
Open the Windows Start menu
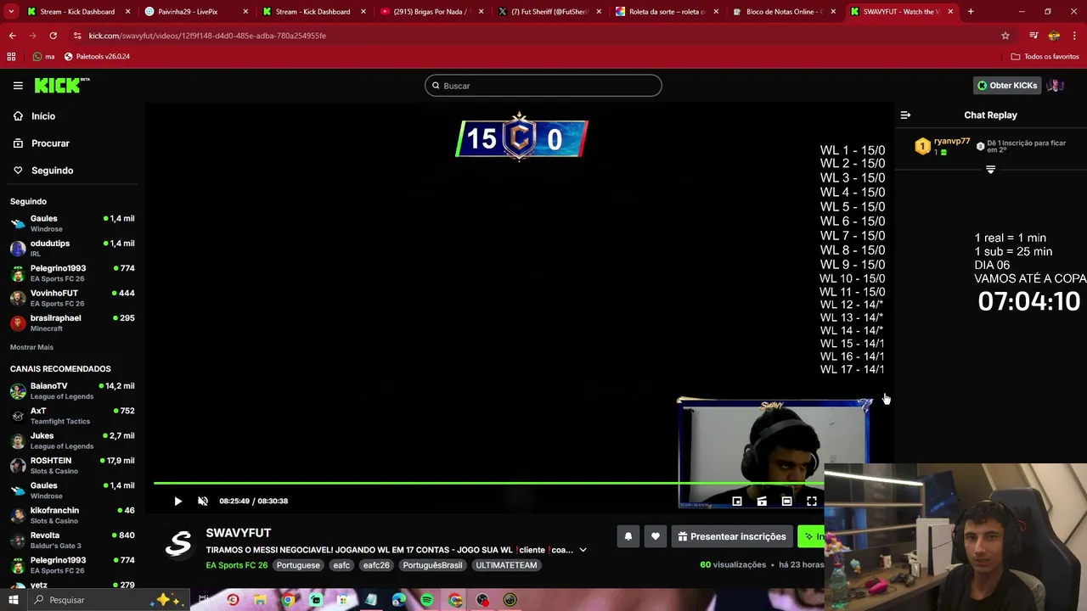13,600
